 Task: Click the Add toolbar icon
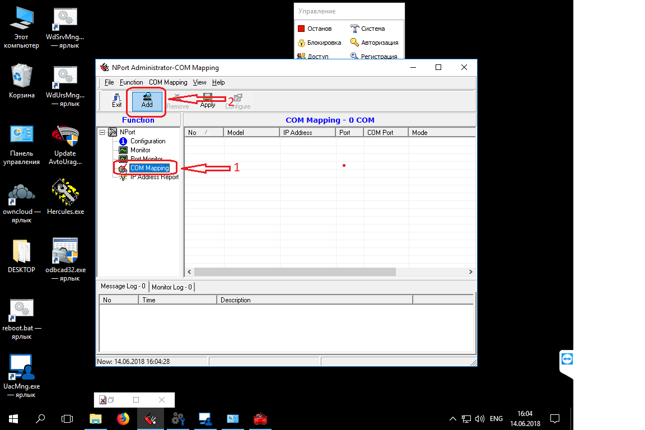tap(147, 100)
